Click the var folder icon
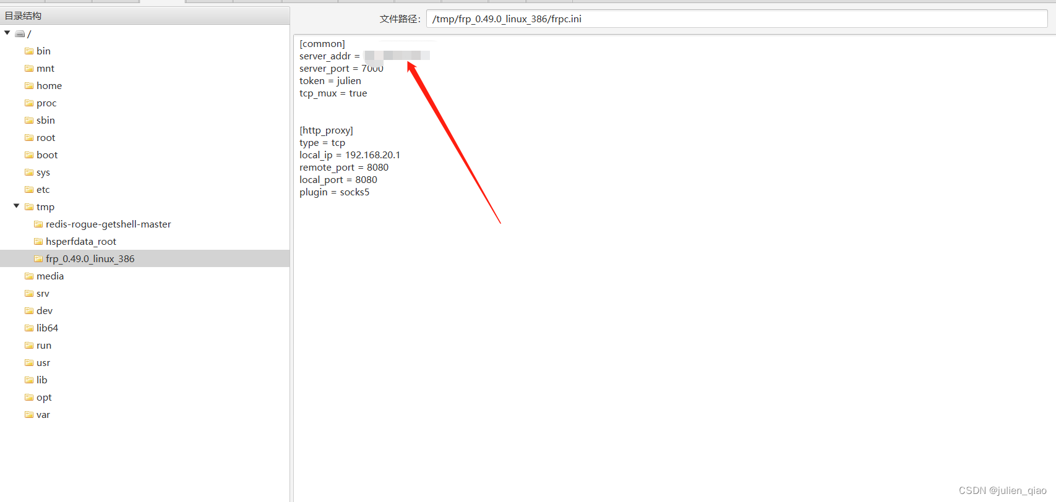The image size is (1056, 502). click(29, 415)
